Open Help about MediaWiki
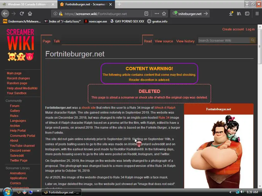This screenshot has width=262, height=196. pyautogui.click(x=22, y=88)
